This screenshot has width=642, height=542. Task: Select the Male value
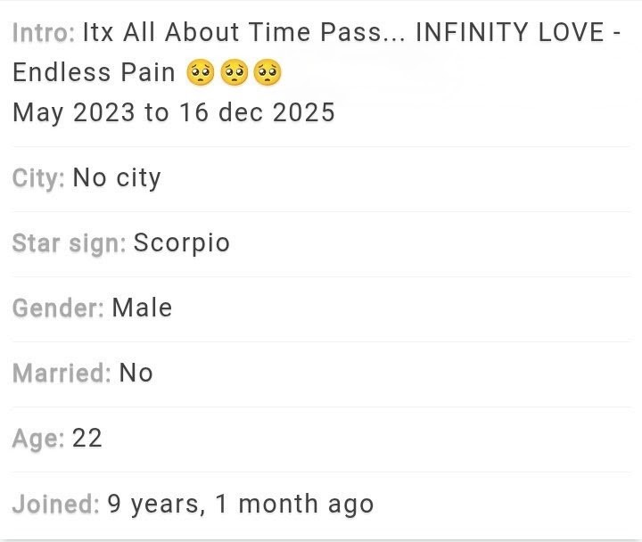[142, 308]
